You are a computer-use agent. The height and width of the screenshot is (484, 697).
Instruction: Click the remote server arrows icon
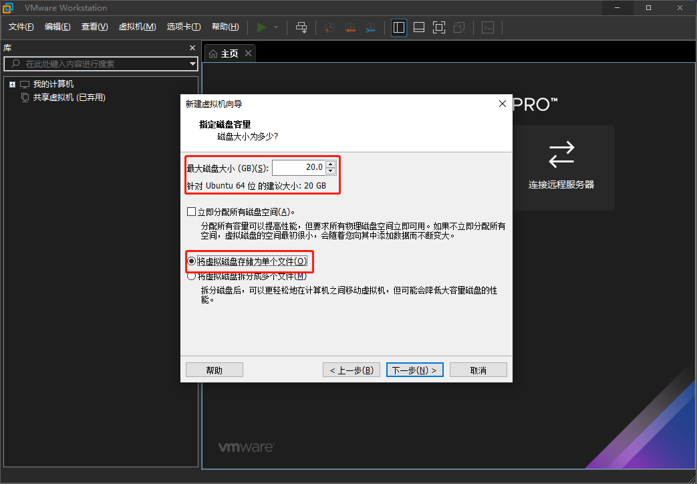[561, 154]
